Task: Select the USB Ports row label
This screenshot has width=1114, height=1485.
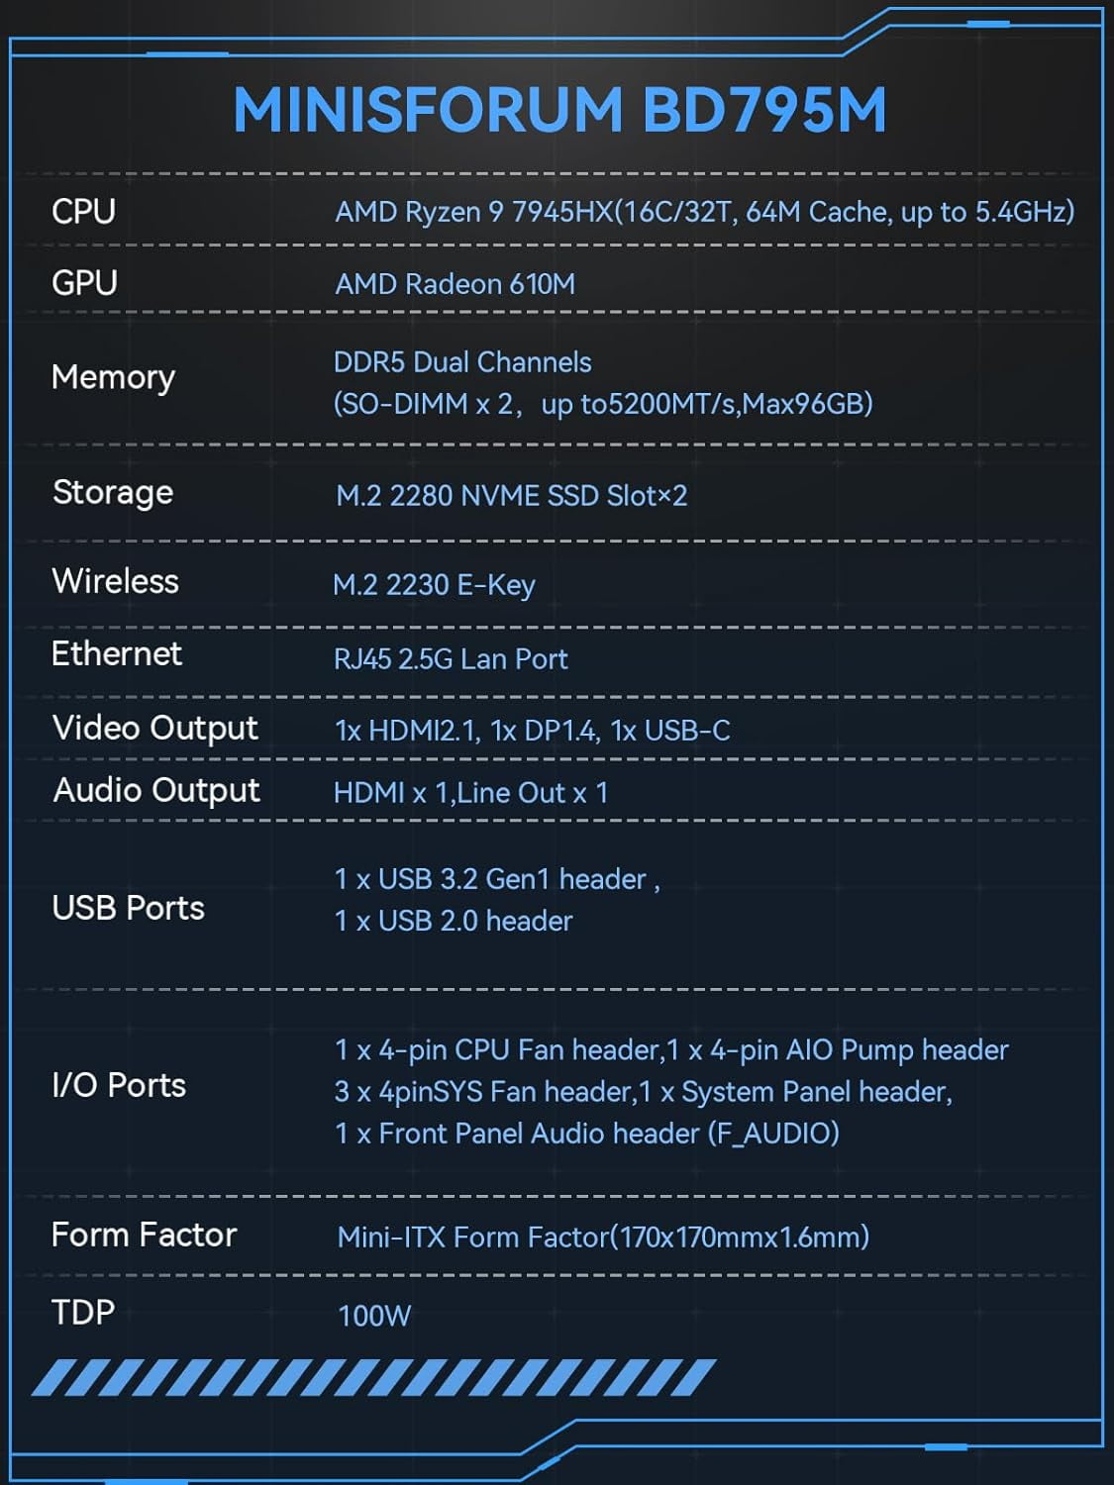Action: point(128,908)
